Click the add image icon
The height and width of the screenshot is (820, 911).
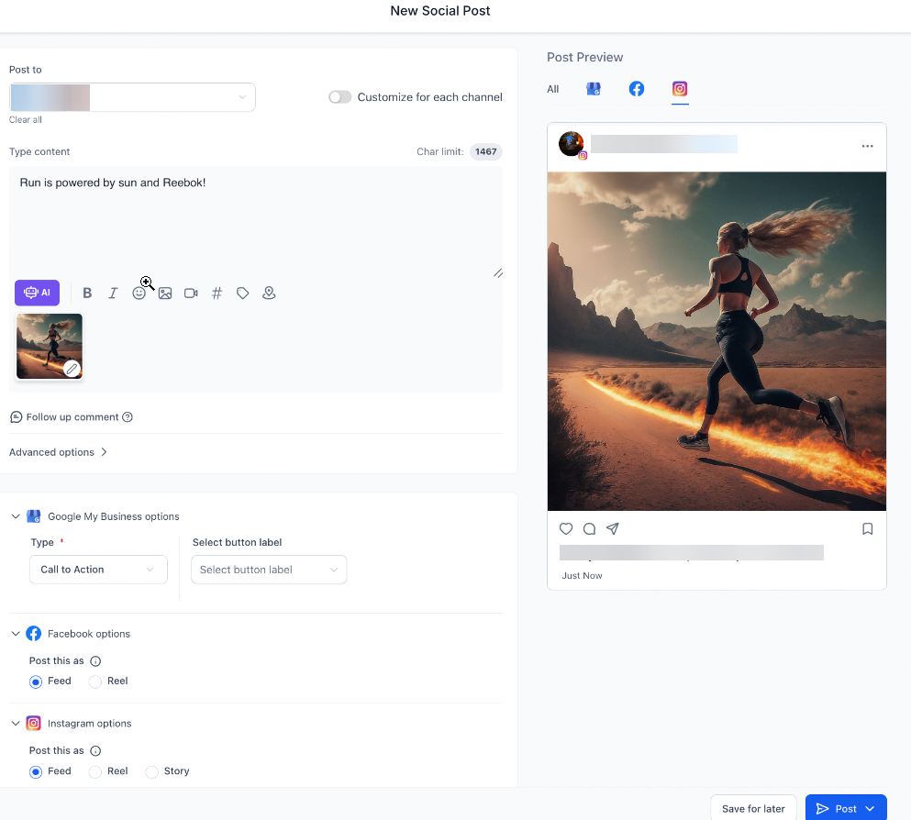pyautogui.click(x=165, y=294)
